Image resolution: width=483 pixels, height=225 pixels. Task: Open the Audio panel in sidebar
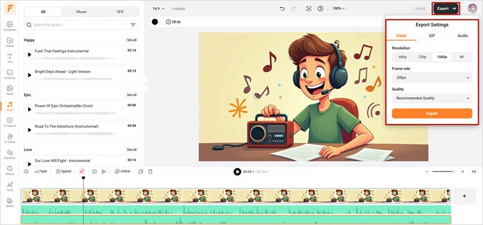pyautogui.click(x=10, y=106)
